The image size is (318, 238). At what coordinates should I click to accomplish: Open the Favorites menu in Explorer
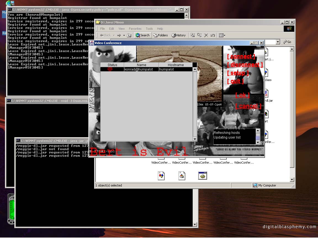coord(135,29)
